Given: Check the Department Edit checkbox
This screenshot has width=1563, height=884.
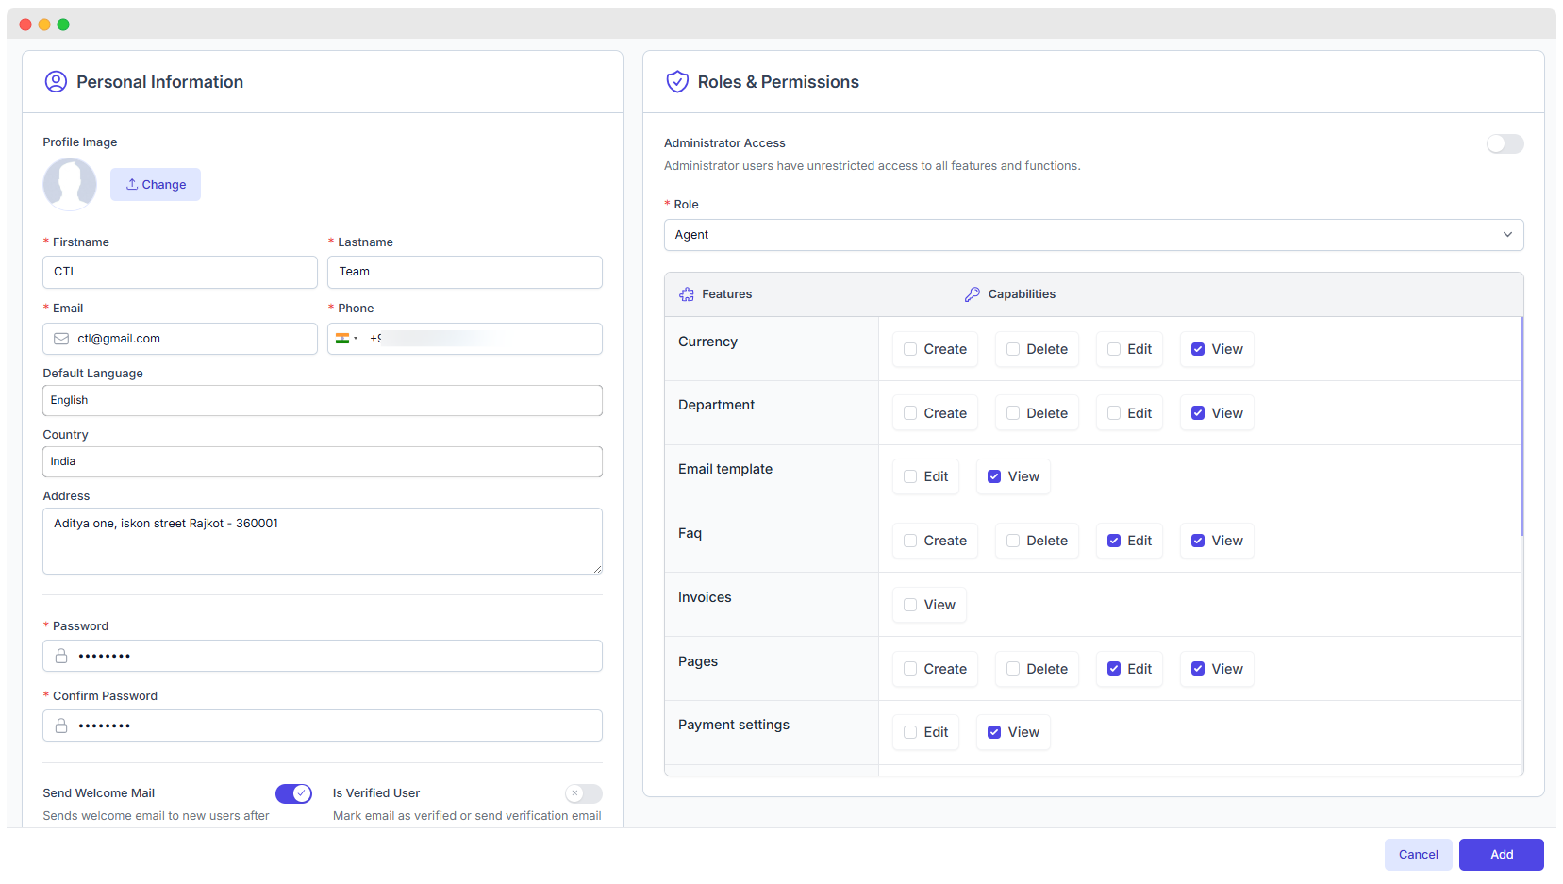Looking at the screenshot, I should point(1114,413).
